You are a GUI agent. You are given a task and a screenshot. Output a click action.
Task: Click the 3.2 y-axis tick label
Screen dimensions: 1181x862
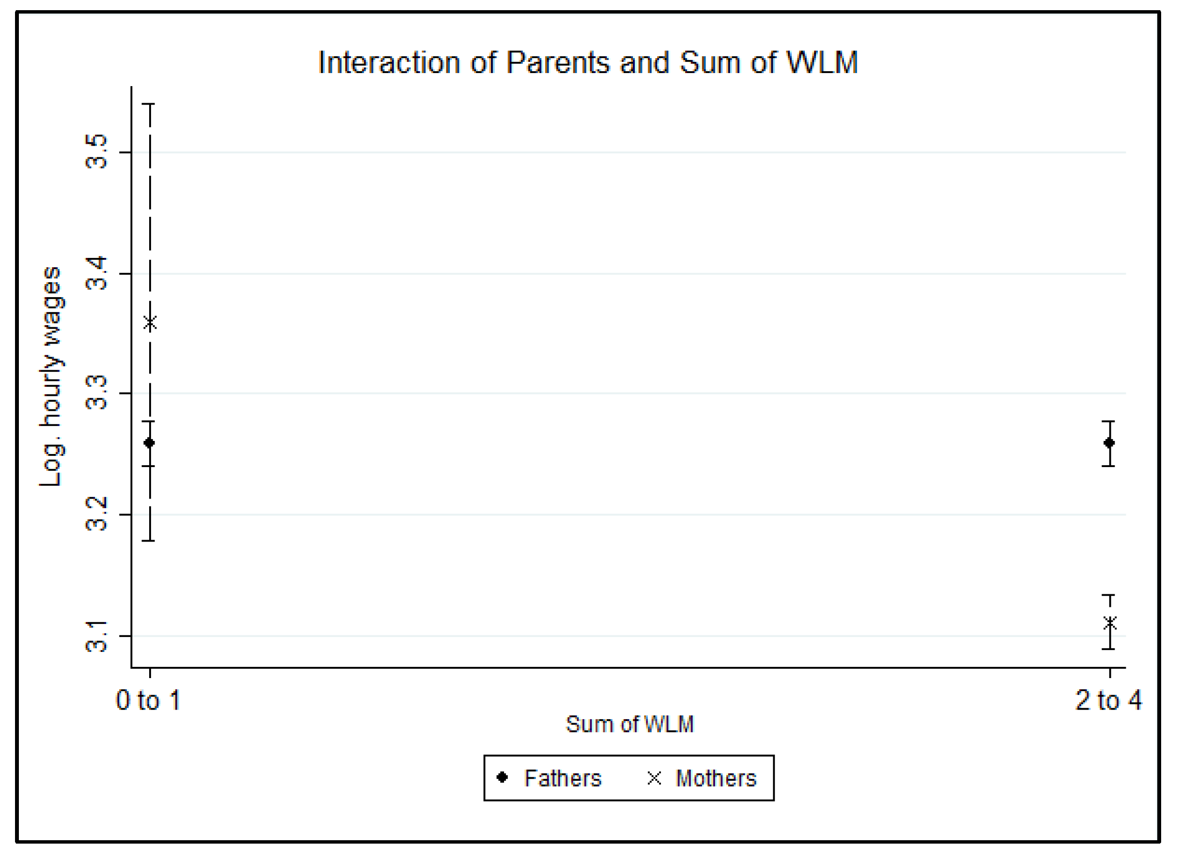pos(96,514)
